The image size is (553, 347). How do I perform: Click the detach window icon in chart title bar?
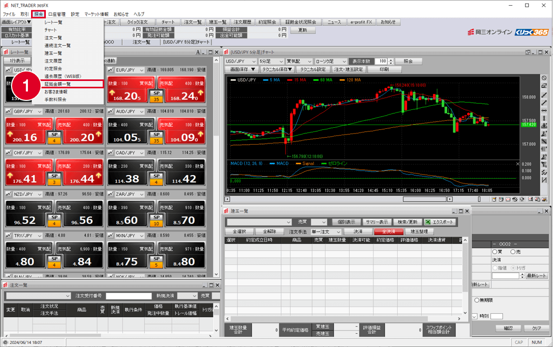(x=528, y=52)
